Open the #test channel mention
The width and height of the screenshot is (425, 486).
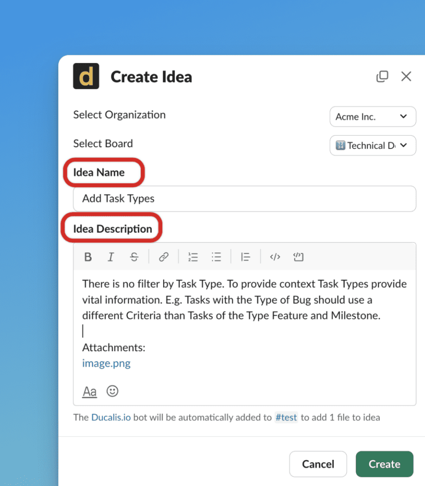tap(286, 418)
